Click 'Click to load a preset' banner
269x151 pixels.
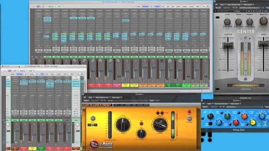pos(97,105)
